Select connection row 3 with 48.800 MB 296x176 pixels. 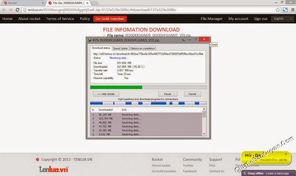point(146,123)
